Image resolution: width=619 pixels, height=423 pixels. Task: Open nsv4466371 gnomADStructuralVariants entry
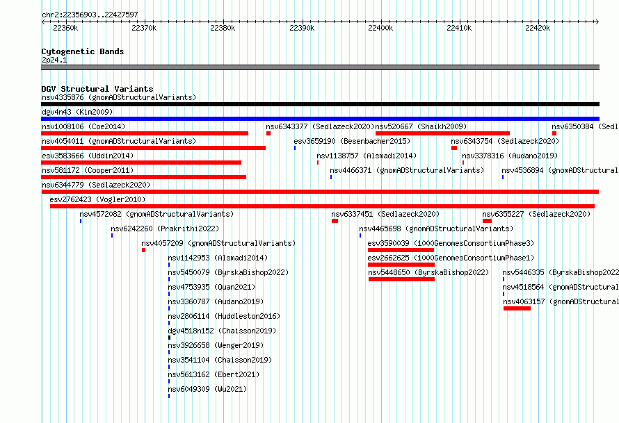(407, 170)
